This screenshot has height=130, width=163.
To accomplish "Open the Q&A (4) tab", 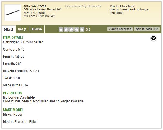I will tap(23, 29).
